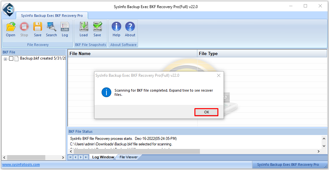
Task: Click the info icon in dialog
Action: click(106, 93)
